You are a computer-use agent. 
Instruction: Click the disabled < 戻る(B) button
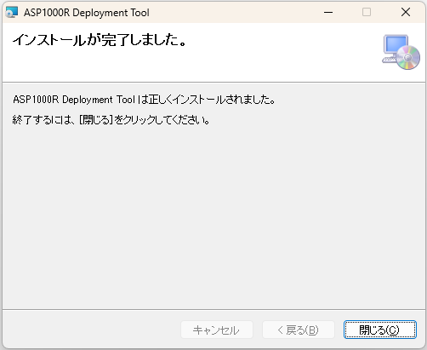[x=299, y=330]
